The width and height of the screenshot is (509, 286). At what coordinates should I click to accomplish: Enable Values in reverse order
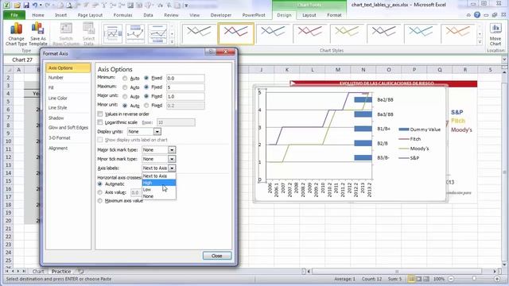[x=100, y=114]
